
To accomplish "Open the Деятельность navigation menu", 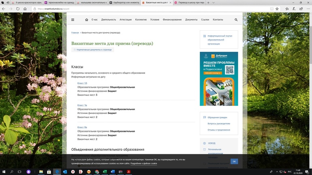I will click(109, 19).
